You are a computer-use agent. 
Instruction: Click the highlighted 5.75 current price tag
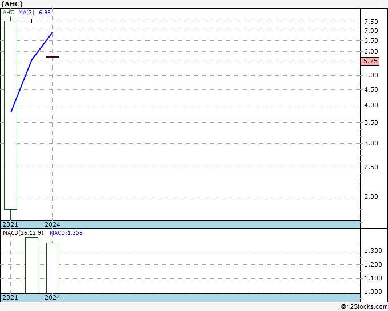pos(370,61)
